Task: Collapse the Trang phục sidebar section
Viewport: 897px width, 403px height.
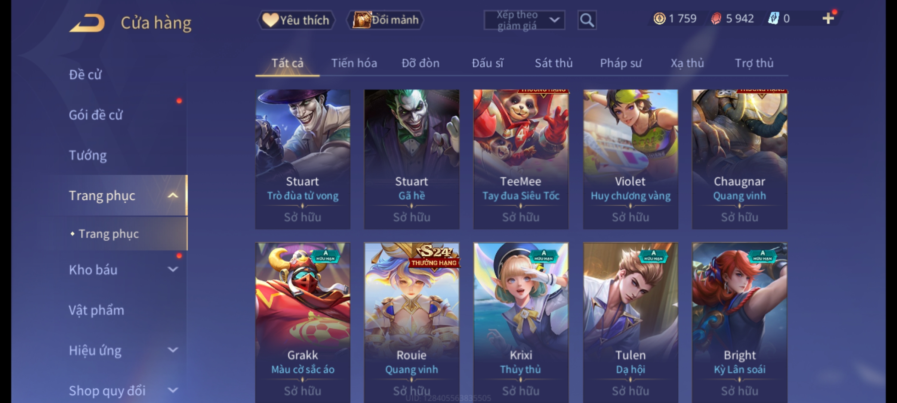Action: (173, 196)
